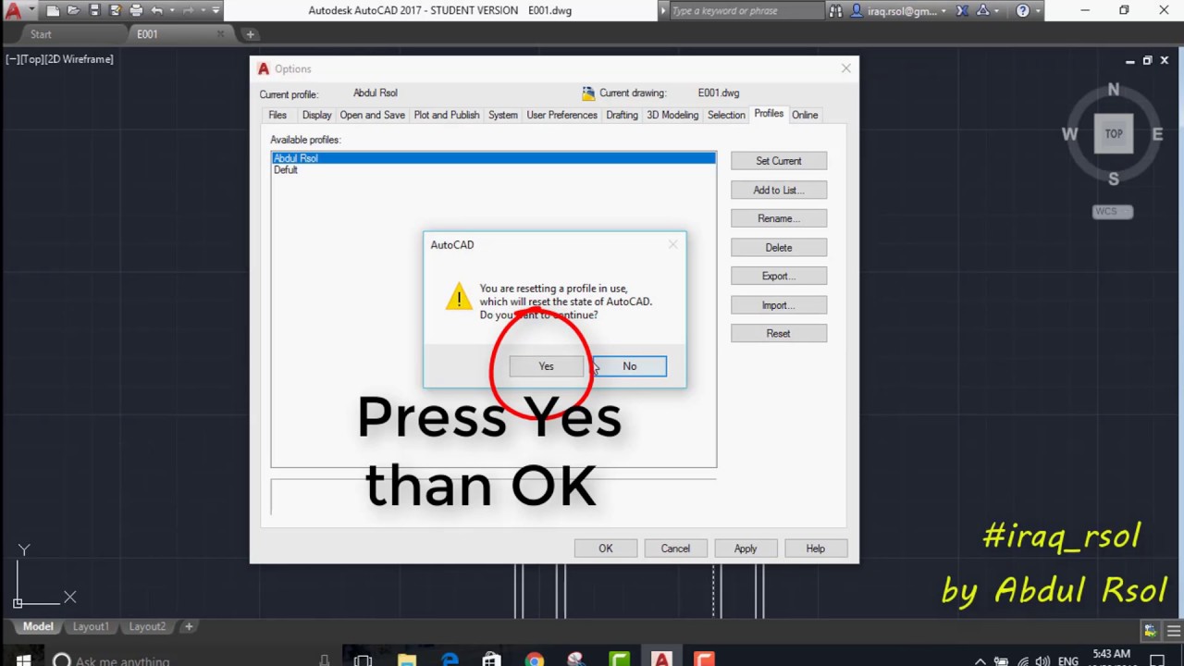This screenshot has width=1184, height=666.
Task: Click Cancel in the Options dialog
Action: [675, 549]
